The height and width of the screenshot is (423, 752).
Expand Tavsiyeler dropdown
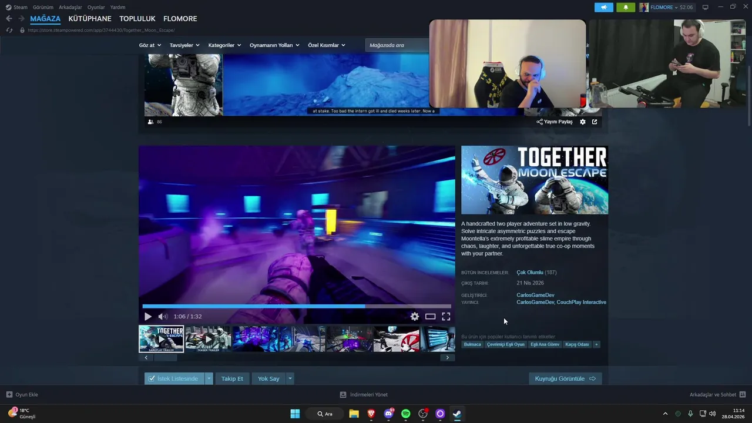coord(184,45)
